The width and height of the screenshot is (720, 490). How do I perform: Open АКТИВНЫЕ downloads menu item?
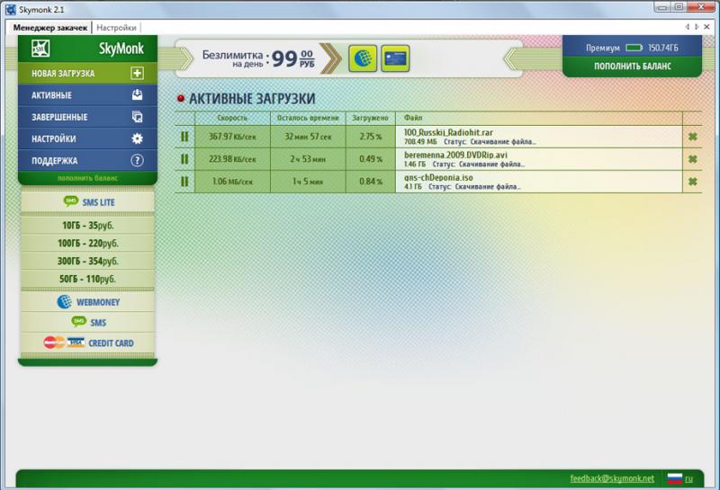coord(87,95)
